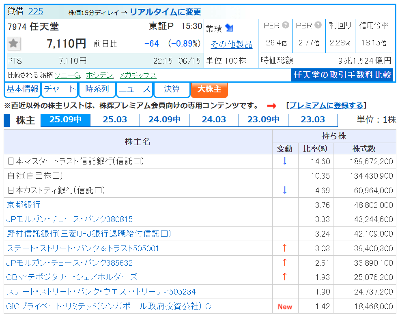Viewport: 400px width, 316px height.
Task: Click PTS price 7,110円
Action: (73, 61)
